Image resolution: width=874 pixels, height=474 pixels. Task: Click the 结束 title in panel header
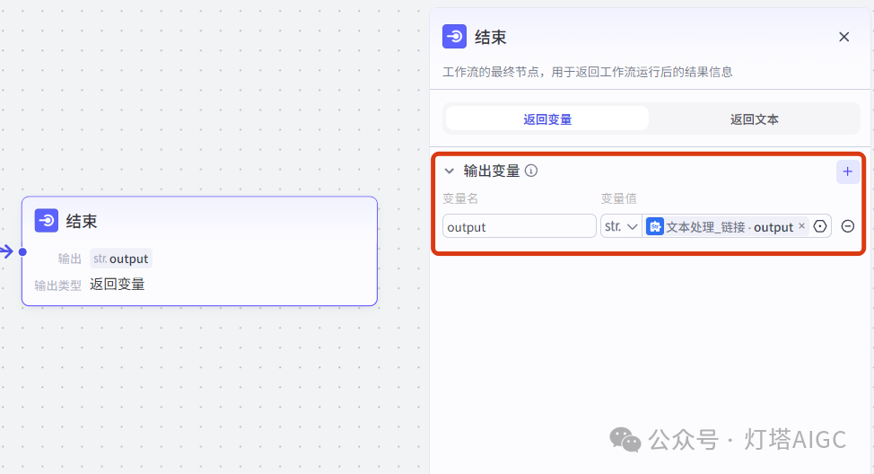pyautogui.click(x=491, y=38)
